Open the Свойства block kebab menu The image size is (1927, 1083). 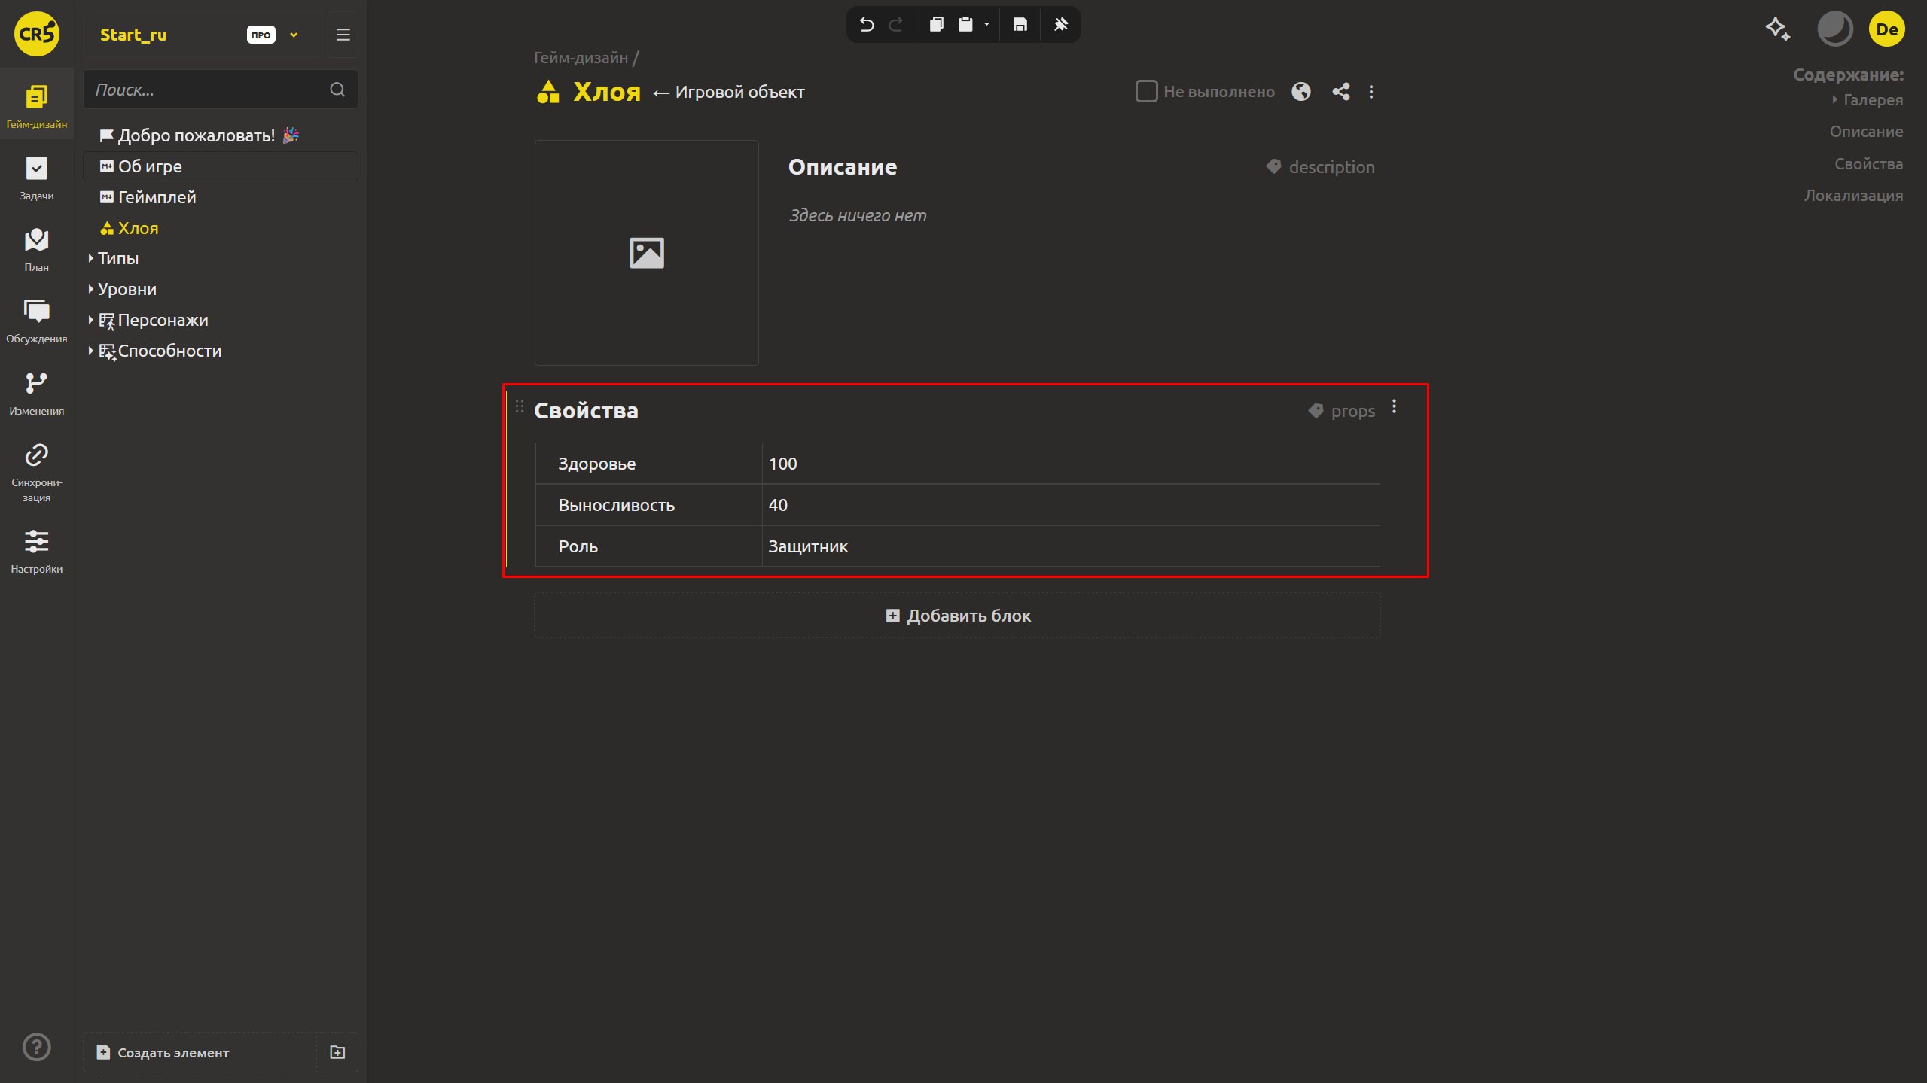1394,406
